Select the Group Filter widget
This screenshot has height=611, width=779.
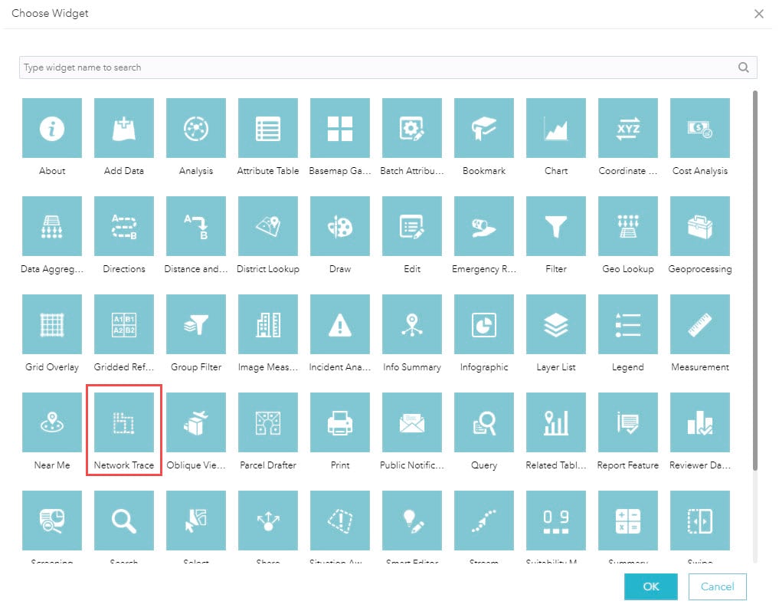click(196, 324)
